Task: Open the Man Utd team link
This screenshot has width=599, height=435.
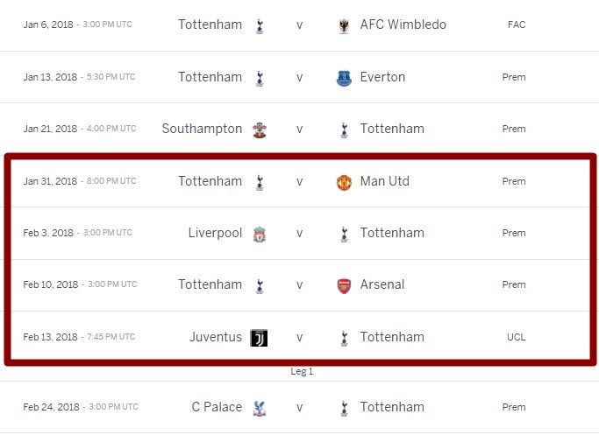Action: tap(385, 181)
